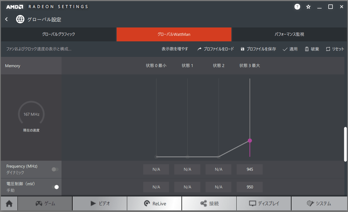Click state 1 frequency N/A field

tap(187, 169)
